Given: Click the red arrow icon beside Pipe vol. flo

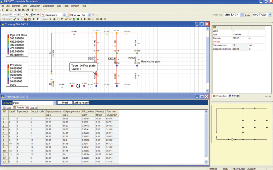Looking at the screenshot, I should [x=93, y=15].
